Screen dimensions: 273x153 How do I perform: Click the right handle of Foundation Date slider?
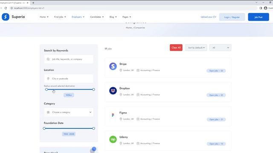[93, 128]
